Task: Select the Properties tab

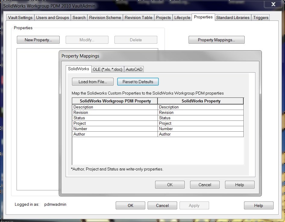Action: tap(203, 17)
